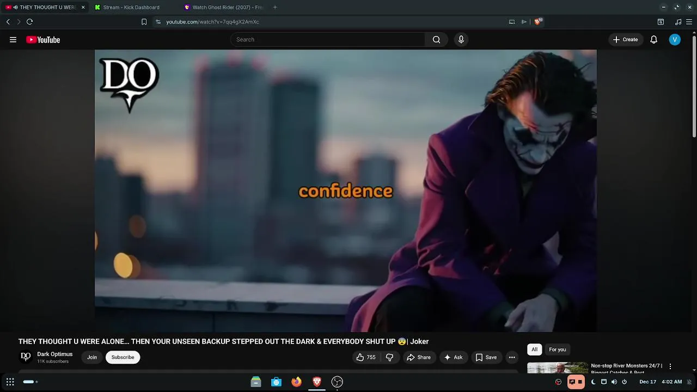
Task: Save the video to a playlist
Action: [486, 357]
